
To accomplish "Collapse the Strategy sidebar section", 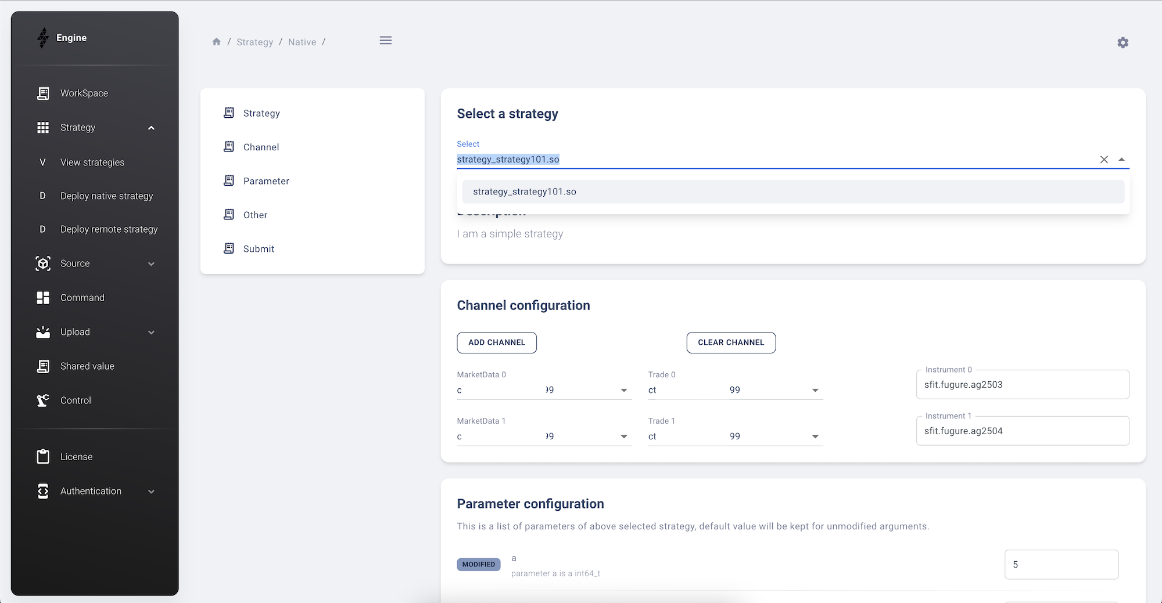I will click(151, 128).
